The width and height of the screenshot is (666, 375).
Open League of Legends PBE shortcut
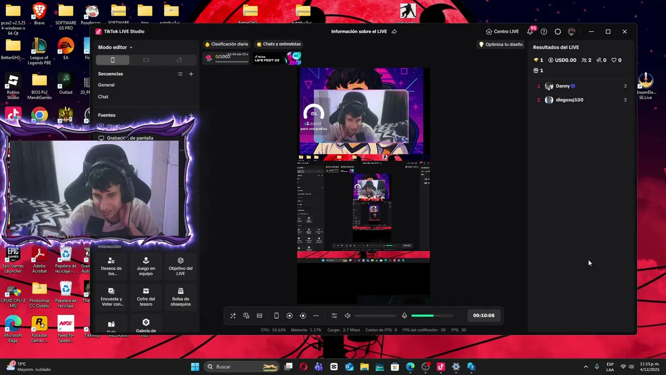point(39,52)
